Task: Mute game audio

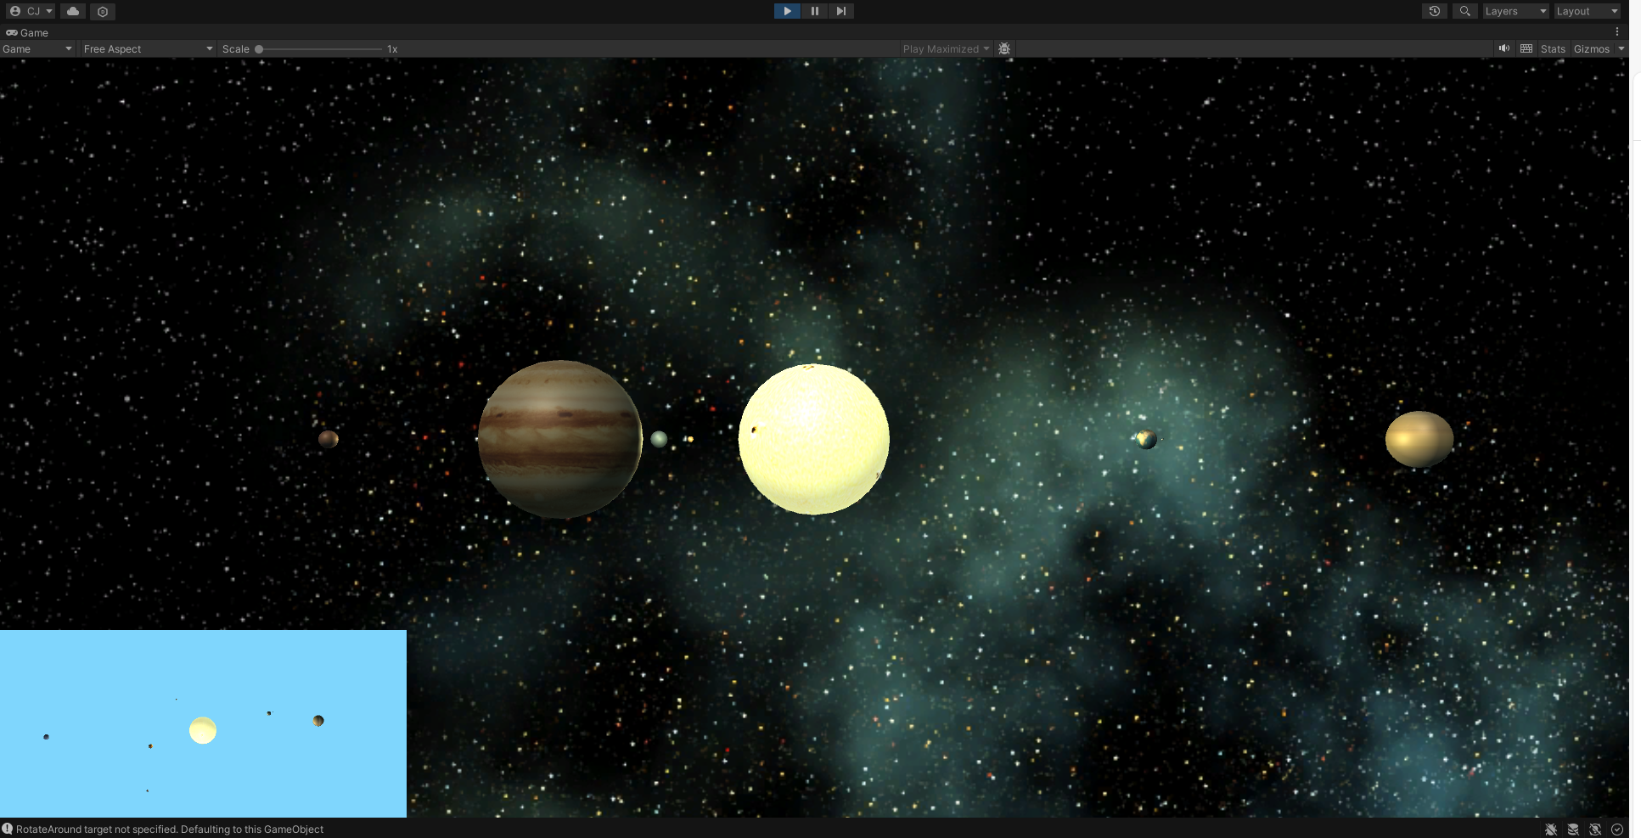Action: [x=1504, y=48]
